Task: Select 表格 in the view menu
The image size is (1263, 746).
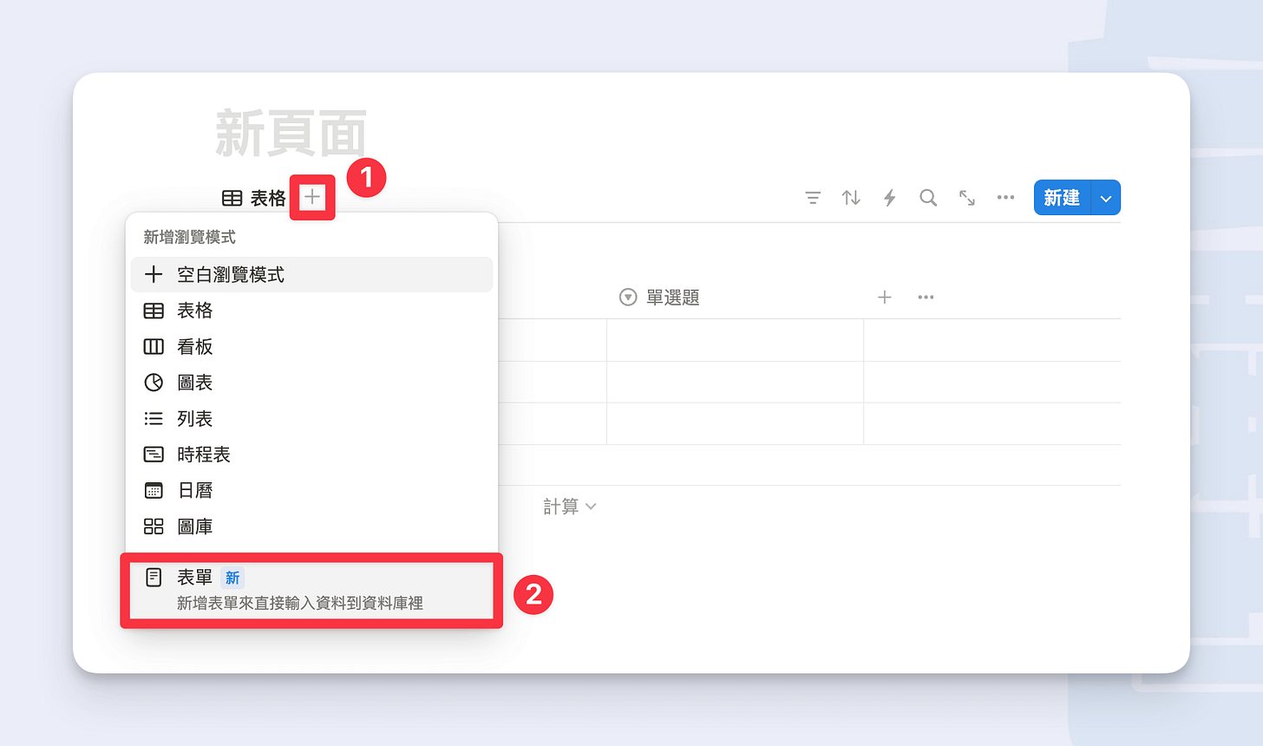Action: pos(312,311)
